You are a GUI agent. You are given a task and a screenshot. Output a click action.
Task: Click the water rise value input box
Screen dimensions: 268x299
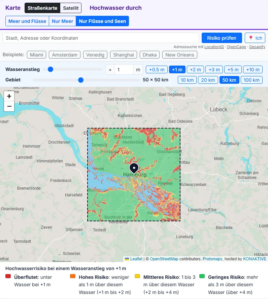124,70
